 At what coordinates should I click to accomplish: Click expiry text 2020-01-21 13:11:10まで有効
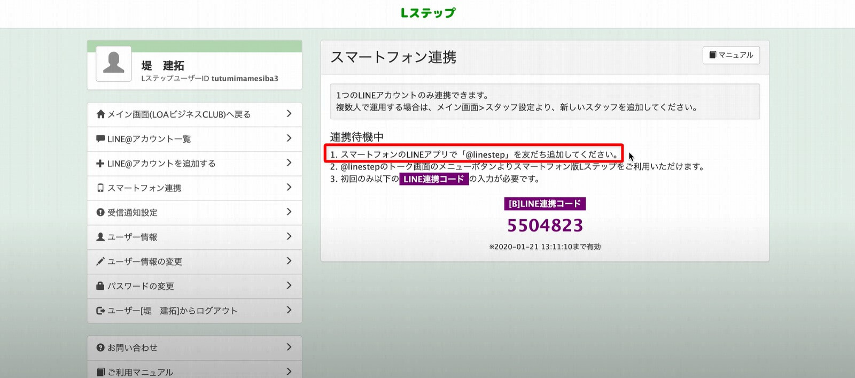pos(545,247)
